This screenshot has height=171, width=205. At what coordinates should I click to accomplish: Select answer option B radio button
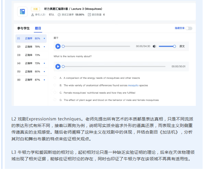tap(55, 85)
